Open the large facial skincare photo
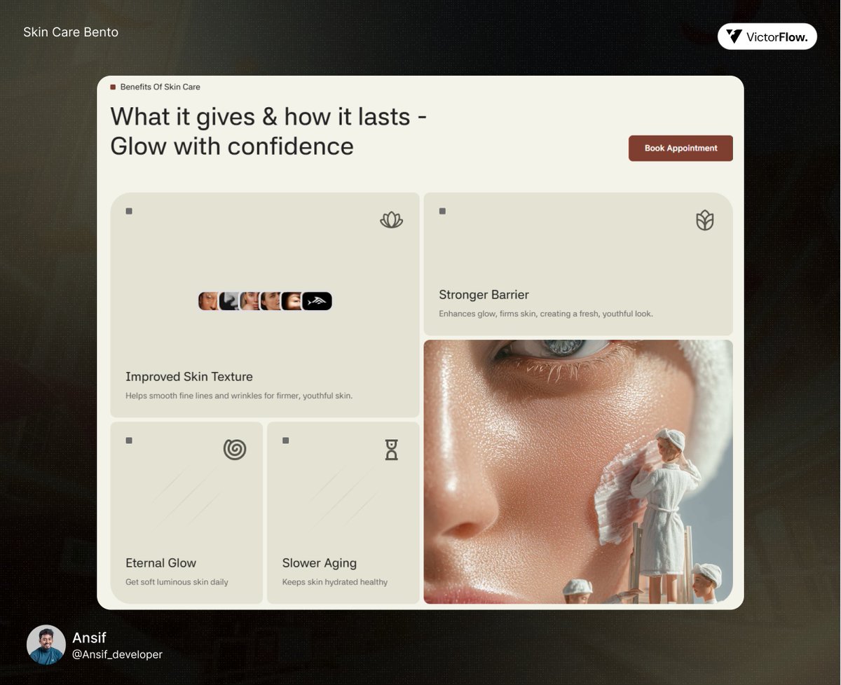 point(577,471)
